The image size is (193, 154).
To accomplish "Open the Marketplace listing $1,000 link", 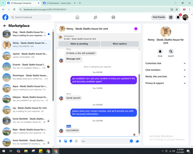I will point(80,39).
